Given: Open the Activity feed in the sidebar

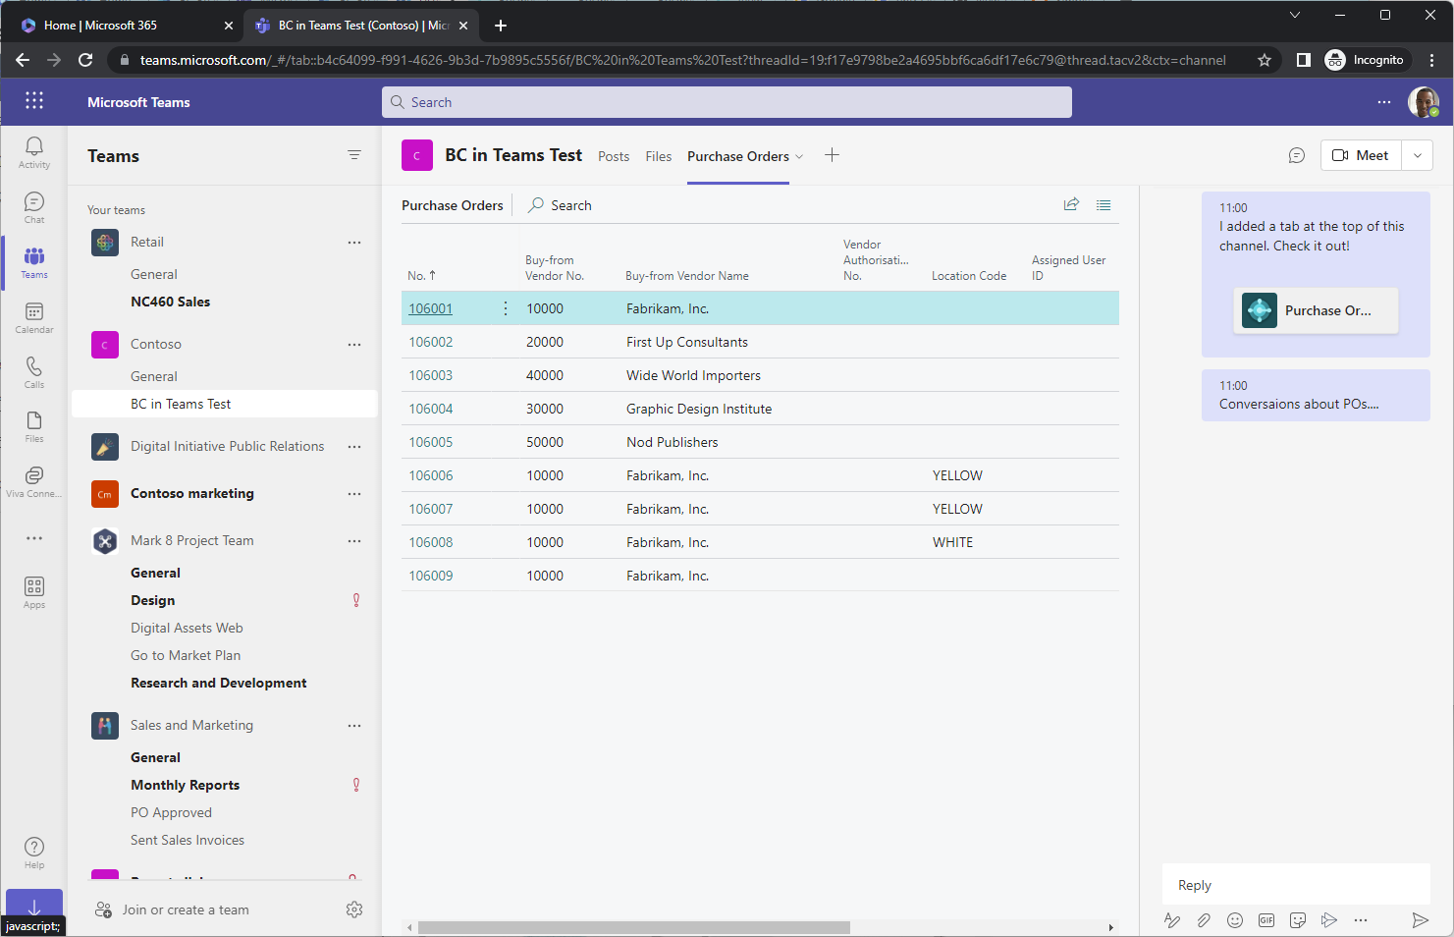Looking at the screenshot, I should click(x=34, y=152).
